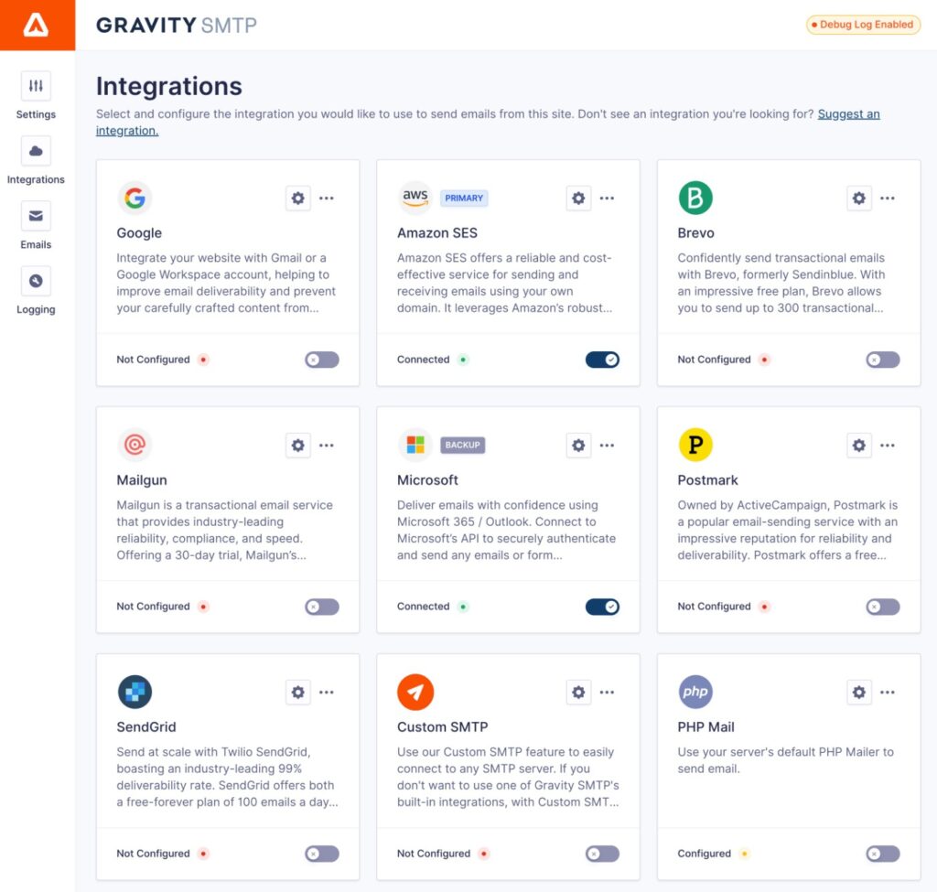Open Brevo configuration gear icon
Image resolution: width=937 pixels, height=892 pixels.
pyautogui.click(x=858, y=199)
